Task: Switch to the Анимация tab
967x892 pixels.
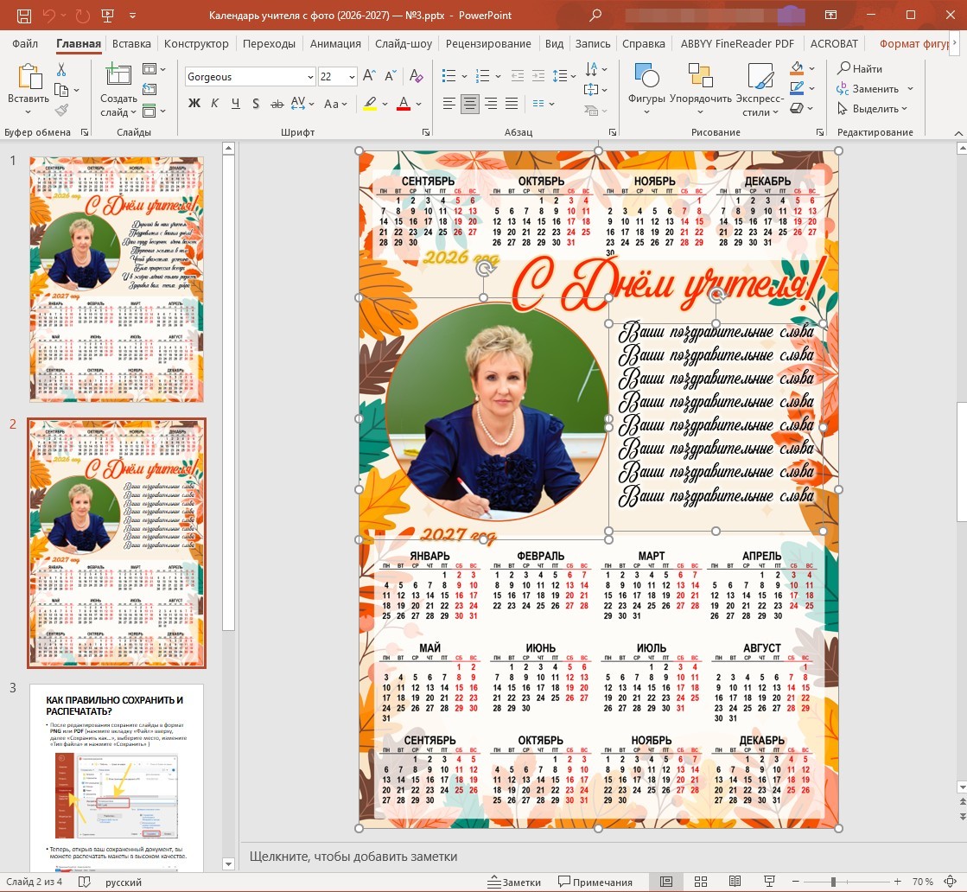Action: pyautogui.click(x=335, y=44)
